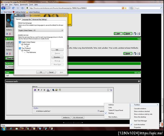Open Edit Tags link

pos(137,72)
